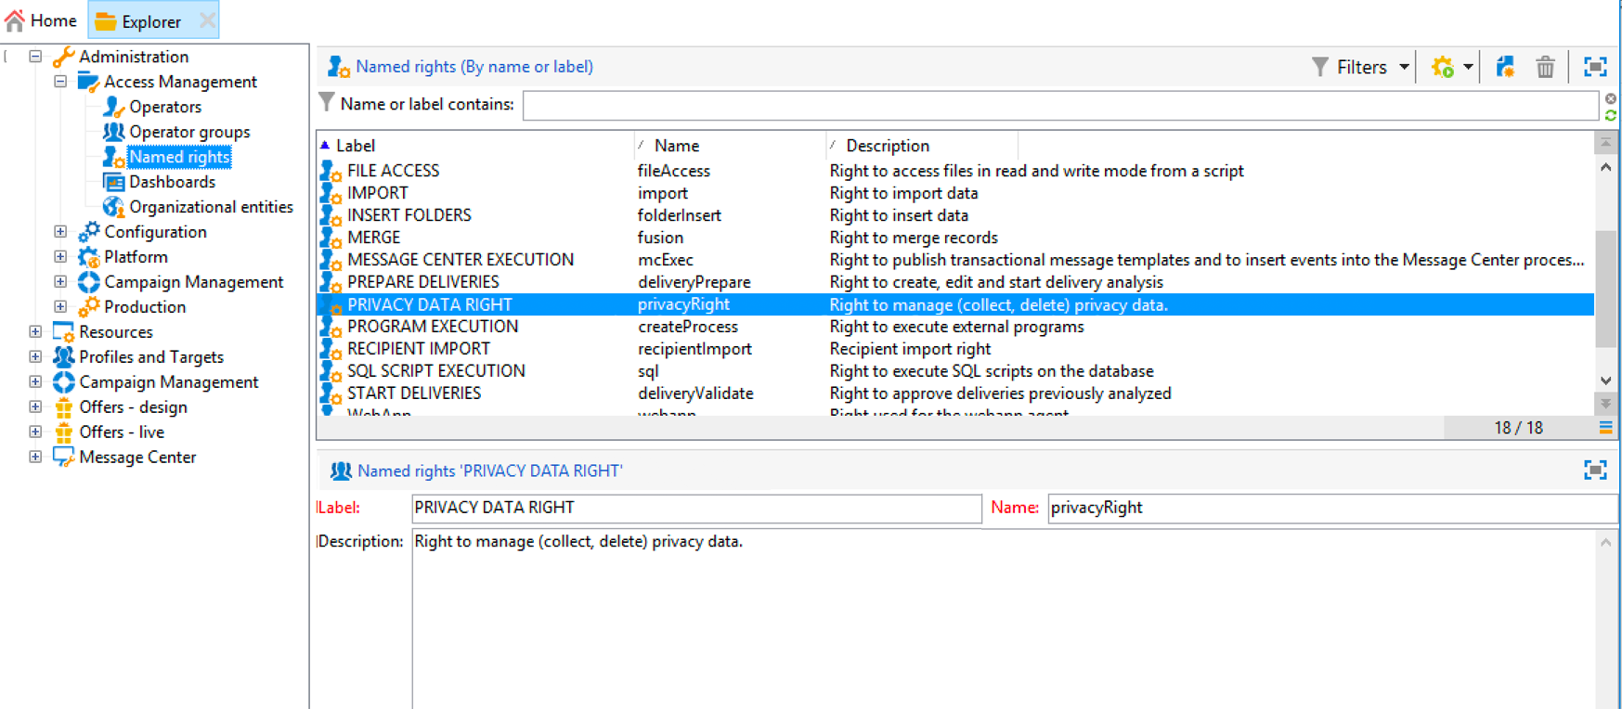Switch to the Home tab

(x=41, y=20)
